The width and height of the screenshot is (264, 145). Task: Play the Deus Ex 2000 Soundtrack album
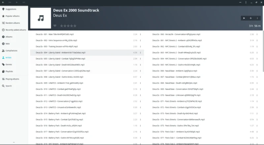tap(244, 18)
